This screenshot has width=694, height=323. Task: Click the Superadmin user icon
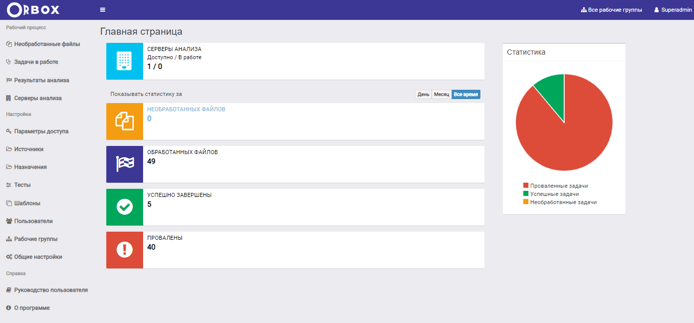point(656,10)
